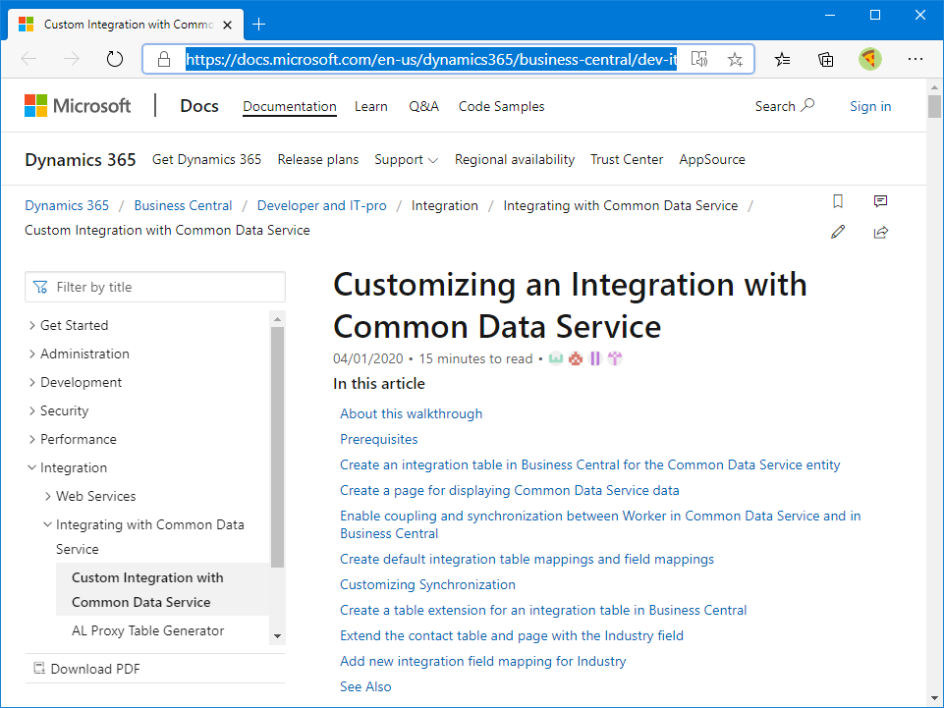The image size is (944, 708).
Task: Click the first contributor avatar
Action: point(556,358)
